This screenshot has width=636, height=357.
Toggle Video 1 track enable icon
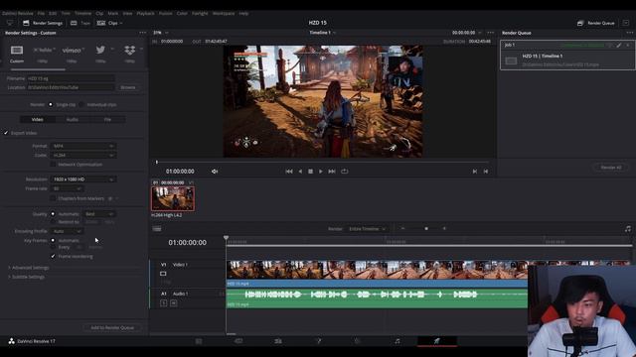click(163, 274)
